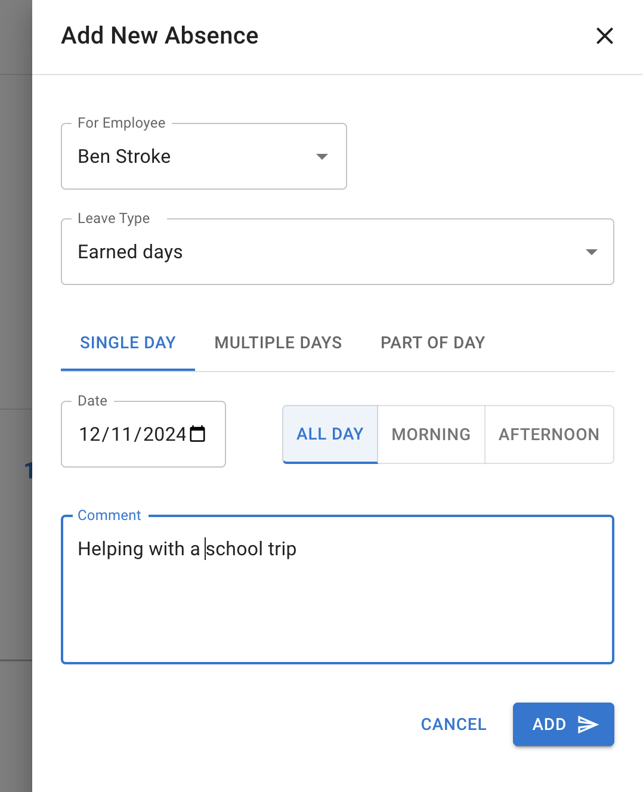Switch absence to MORNING only
The width and height of the screenshot is (643, 792).
point(431,434)
